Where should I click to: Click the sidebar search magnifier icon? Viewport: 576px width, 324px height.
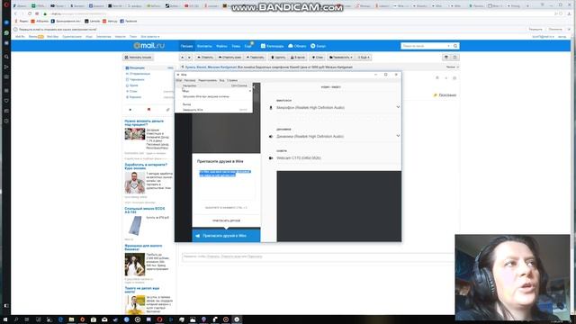click(6, 57)
